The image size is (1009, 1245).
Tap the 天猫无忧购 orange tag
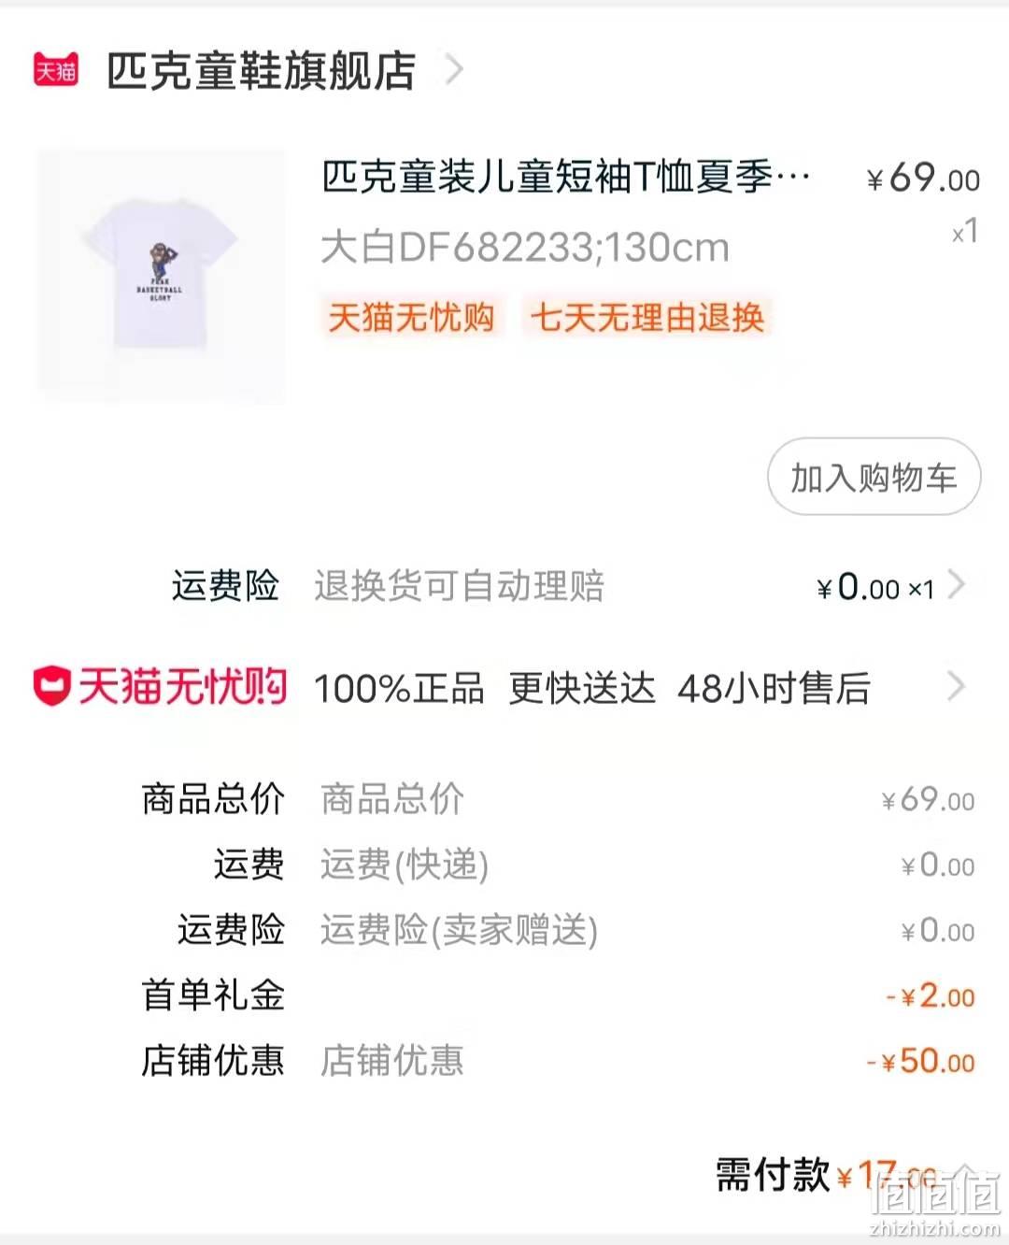[x=410, y=318]
